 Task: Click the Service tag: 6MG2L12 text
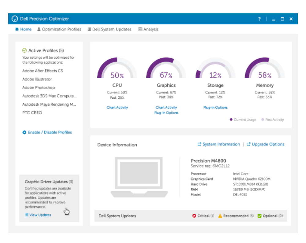pos(210,166)
